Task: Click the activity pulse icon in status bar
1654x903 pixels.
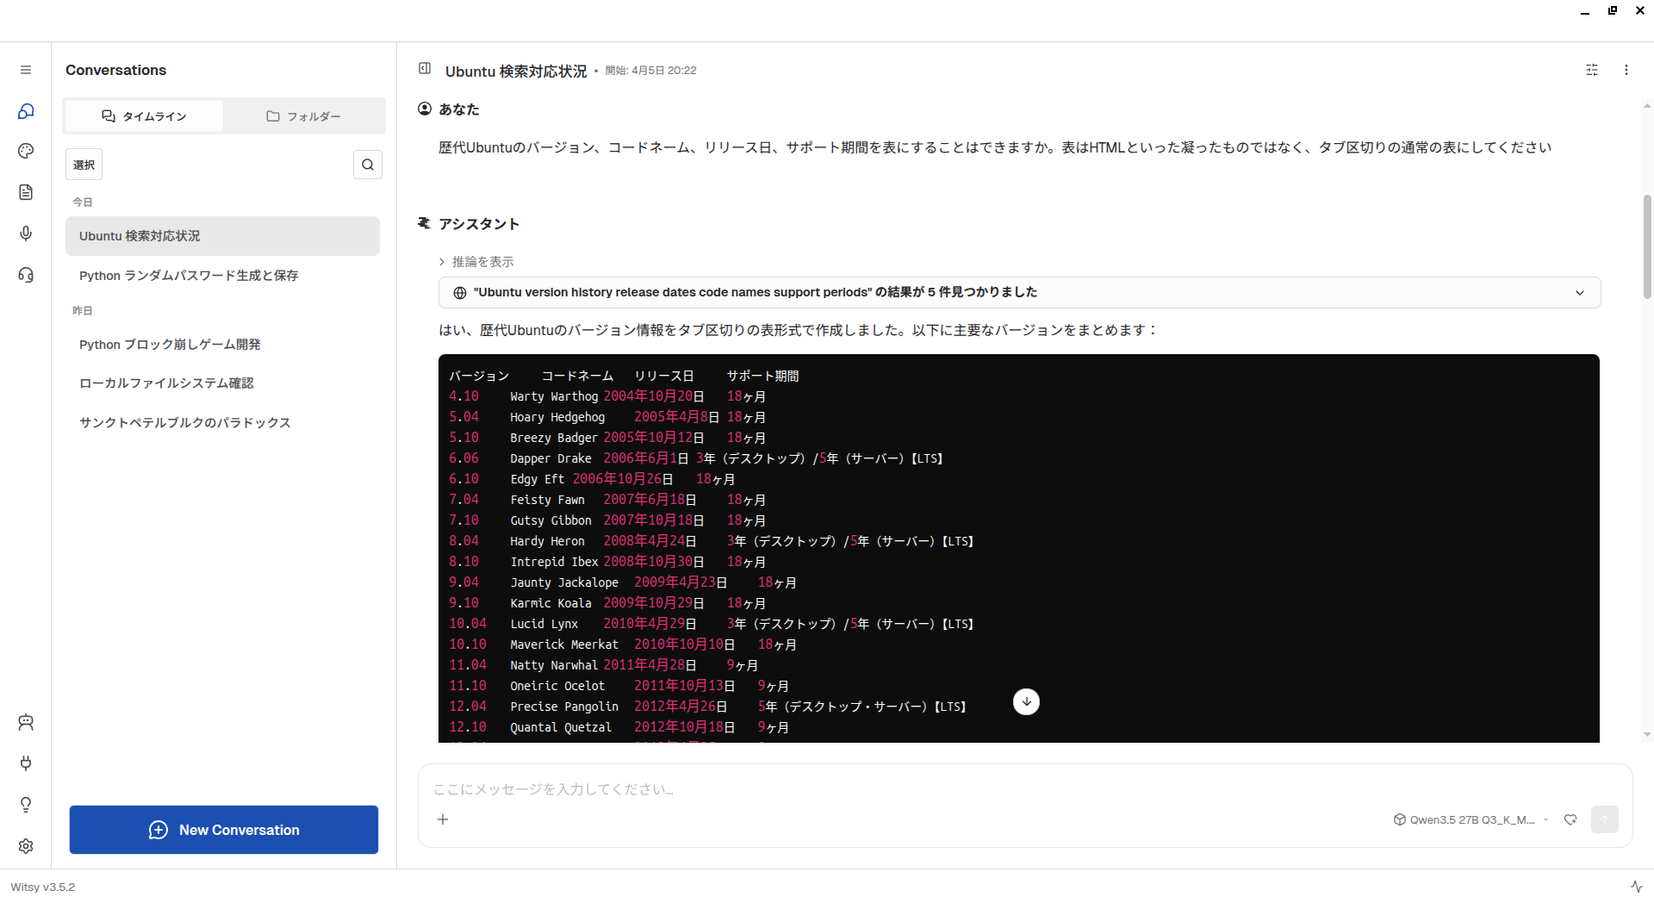Action: [x=1636, y=887]
